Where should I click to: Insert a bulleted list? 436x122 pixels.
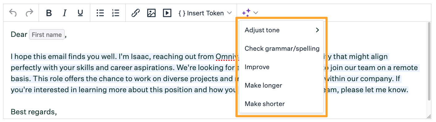(x=100, y=13)
